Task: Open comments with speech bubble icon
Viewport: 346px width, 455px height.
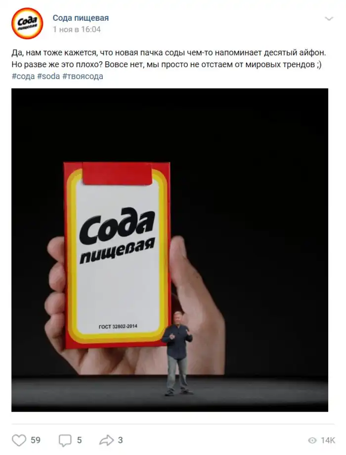Action: pos(65,441)
